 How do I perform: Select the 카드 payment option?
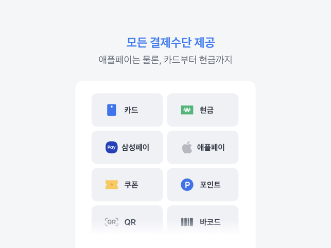click(x=127, y=110)
